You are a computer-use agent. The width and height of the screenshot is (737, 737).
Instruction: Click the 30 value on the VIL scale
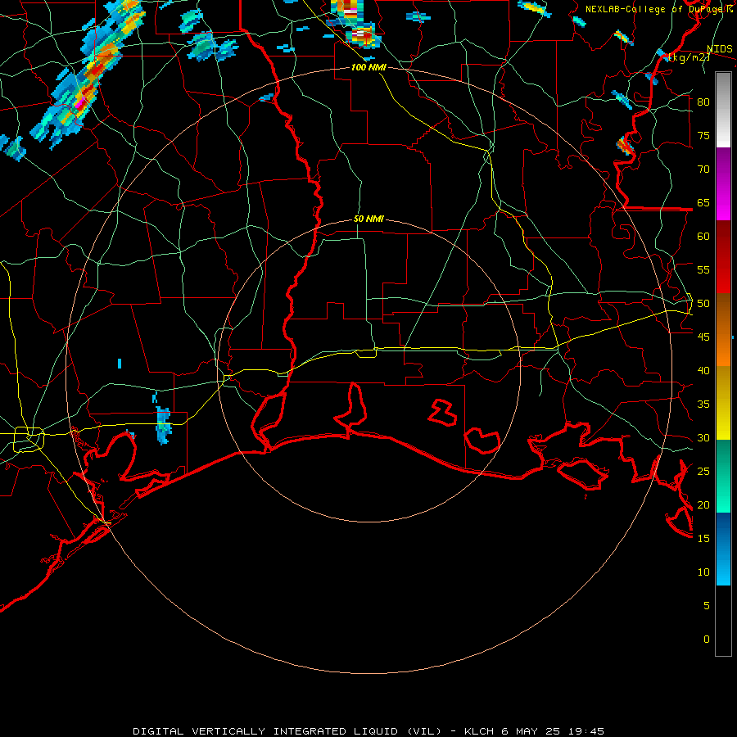(703, 437)
